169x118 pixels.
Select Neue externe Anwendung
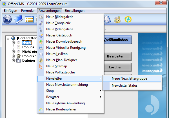70,103
